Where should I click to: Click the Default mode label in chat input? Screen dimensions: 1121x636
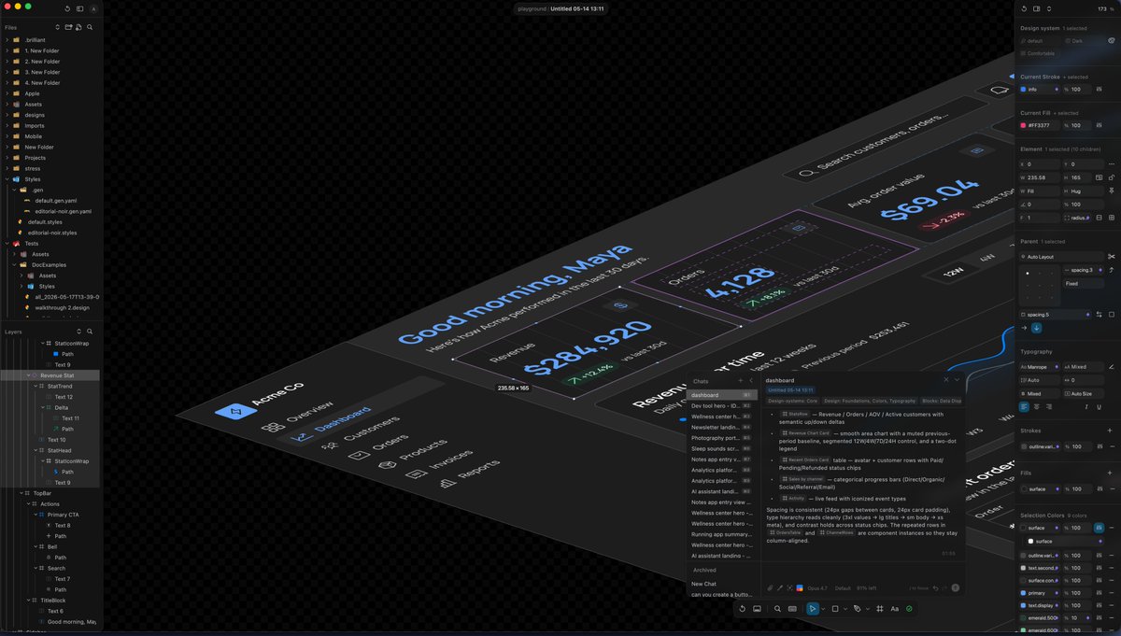coord(843,588)
